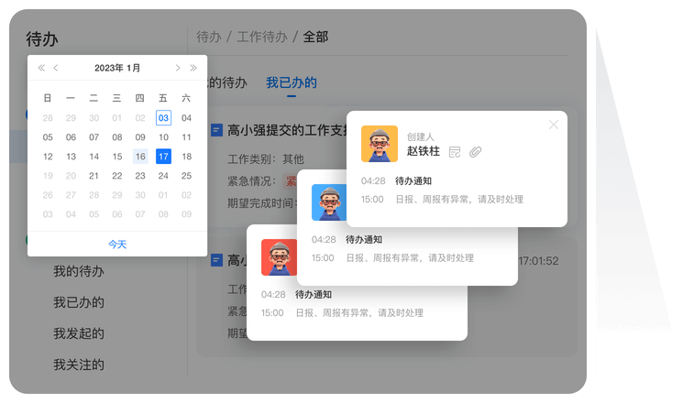Click the attachment paperclip icon beside 赵铁柱

tap(475, 152)
